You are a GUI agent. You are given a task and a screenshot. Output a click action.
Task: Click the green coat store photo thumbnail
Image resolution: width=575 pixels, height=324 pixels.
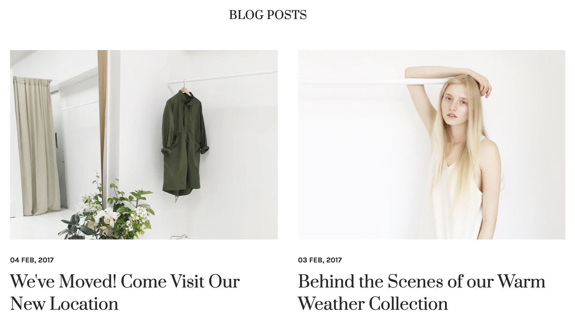coord(144,145)
